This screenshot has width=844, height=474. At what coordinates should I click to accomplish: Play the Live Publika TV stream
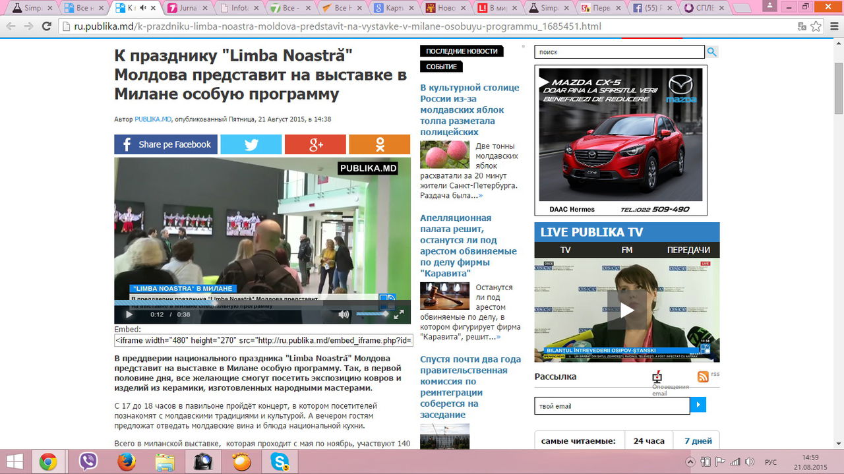[x=626, y=310]
